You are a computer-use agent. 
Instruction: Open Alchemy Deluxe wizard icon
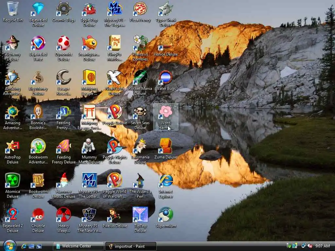[x=13, y=48]
